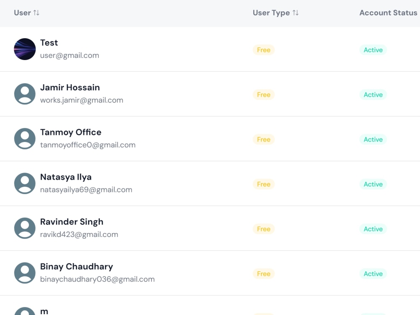Select the works.jamir@gmail.com email text
Image resolution: width=420 pixels, height=315 pixels.
(82, 100)
